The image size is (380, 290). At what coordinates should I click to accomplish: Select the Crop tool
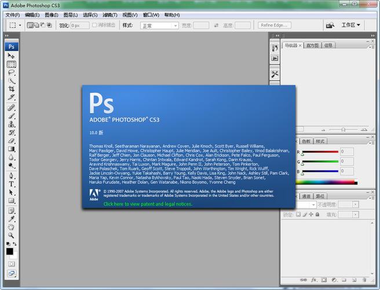[x=11, y=89]
